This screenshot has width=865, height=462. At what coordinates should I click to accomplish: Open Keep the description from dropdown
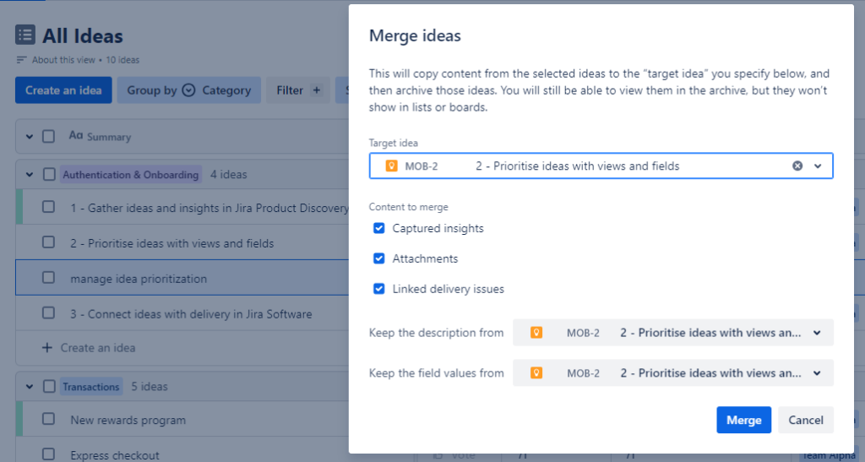(x=673, y=333)
